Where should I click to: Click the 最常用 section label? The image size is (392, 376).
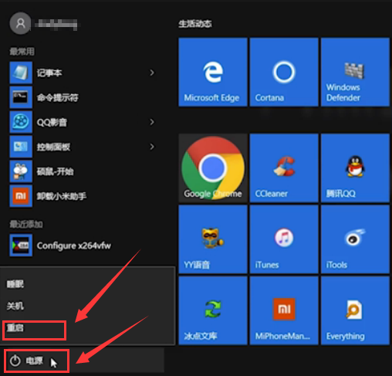click(x=22, y=52)
